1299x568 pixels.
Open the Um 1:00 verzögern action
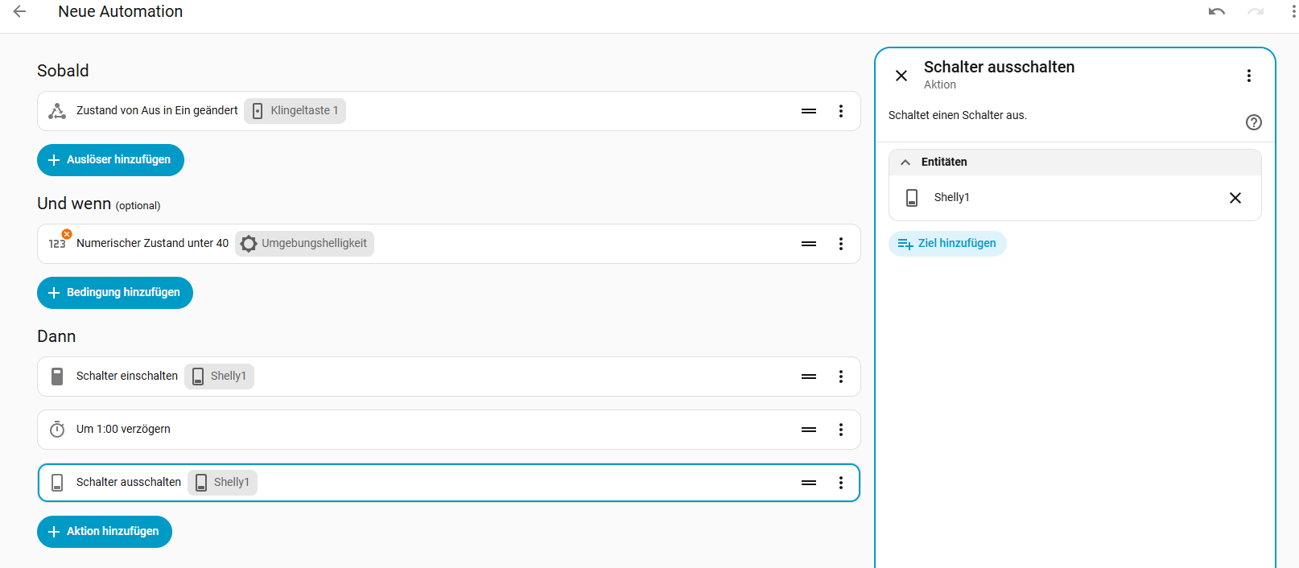tap(449, 430)
